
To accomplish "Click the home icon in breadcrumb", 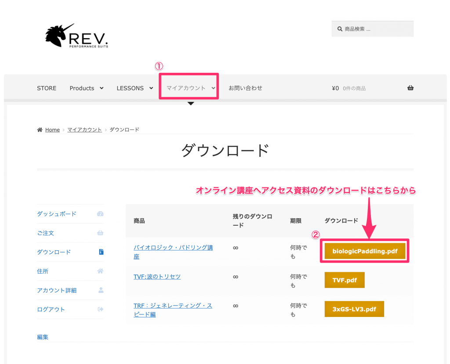I will tap(40, 130).
